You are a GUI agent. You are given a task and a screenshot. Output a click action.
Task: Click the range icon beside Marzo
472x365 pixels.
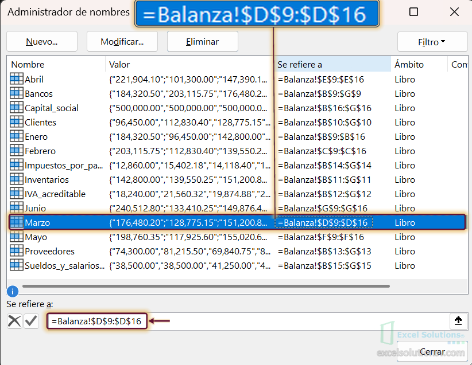[x=16, y=222]
